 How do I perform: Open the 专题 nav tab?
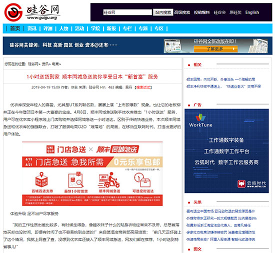(143, 28)
